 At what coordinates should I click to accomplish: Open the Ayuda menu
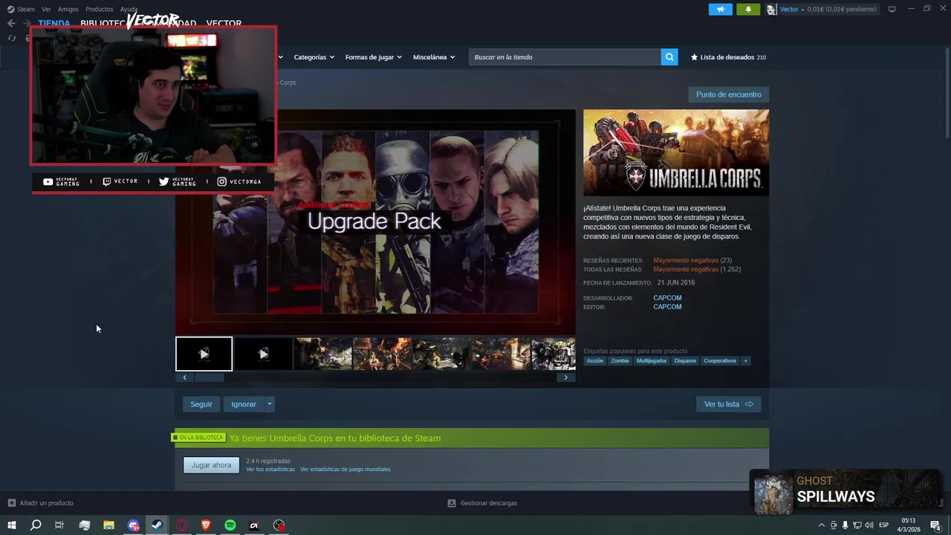click(x=129, y=9)
